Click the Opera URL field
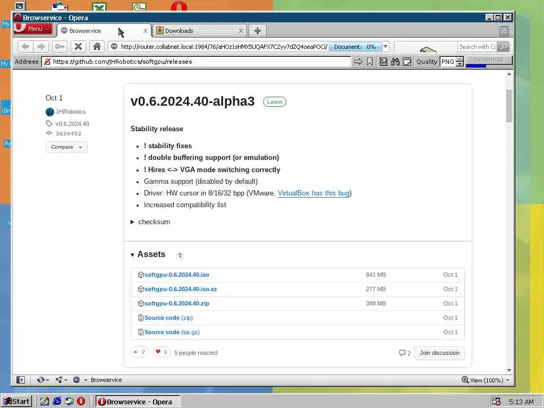The image size is (544, 408). coord(224,47)
